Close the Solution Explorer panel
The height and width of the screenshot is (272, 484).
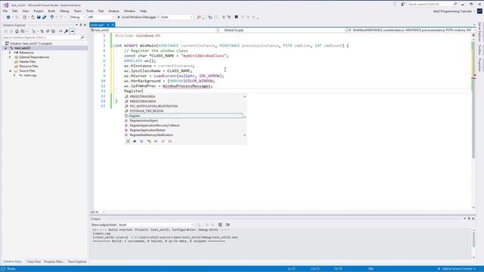coord(85,25)
